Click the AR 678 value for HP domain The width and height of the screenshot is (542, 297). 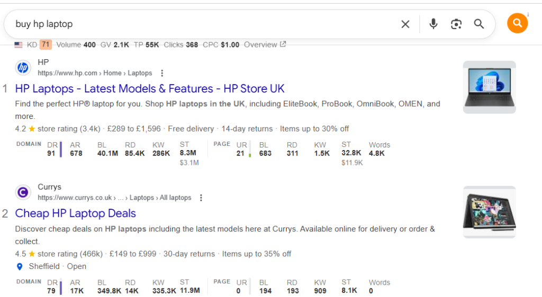[x=76, y=153]
